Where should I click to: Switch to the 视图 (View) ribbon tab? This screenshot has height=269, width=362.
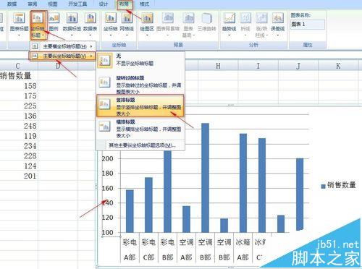[53, 4]
